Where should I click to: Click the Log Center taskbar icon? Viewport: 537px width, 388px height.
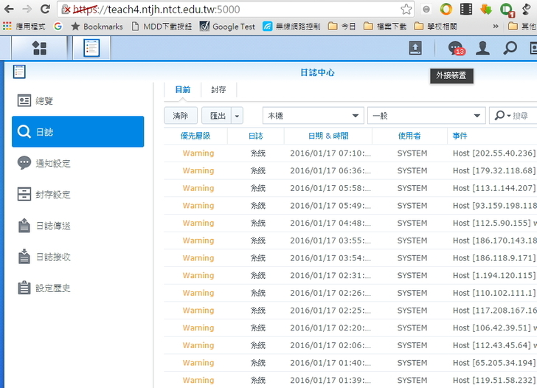(x=91, y=48)
